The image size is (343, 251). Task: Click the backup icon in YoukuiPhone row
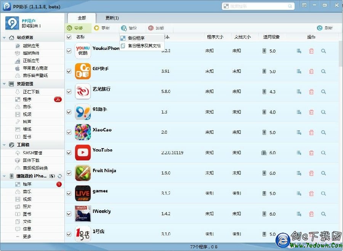pyautogui.click(x=299, y=51)
